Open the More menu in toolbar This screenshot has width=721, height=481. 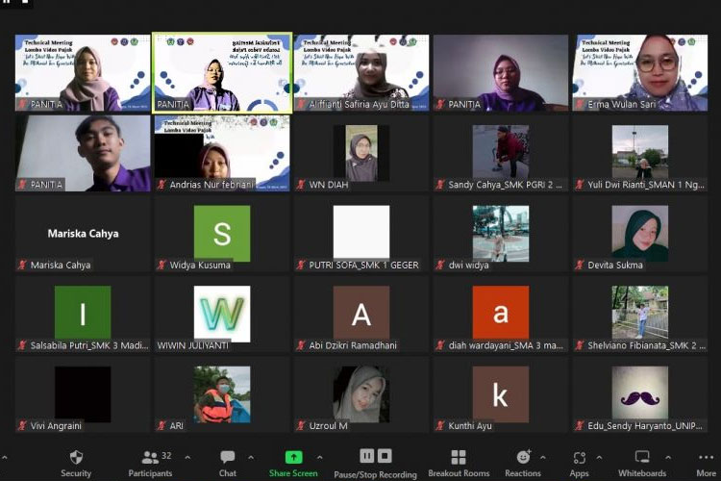706,460
